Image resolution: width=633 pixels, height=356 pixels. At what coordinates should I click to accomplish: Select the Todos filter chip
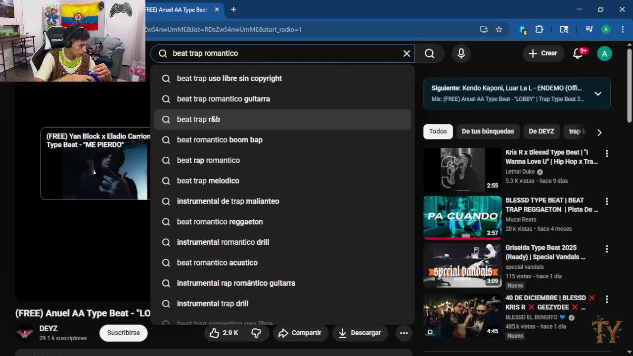pyautogui.click(x=438, y=132)
